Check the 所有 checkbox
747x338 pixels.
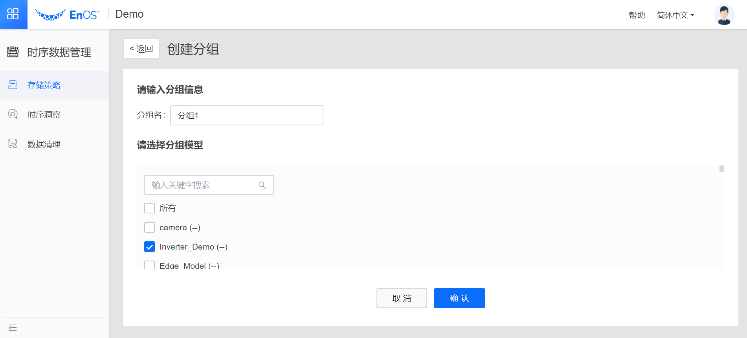click(x=150, y=208)
